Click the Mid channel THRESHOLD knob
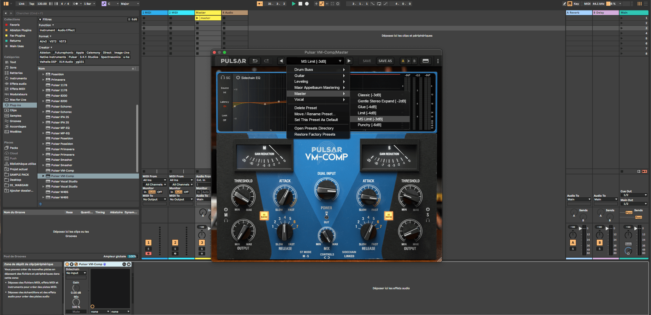 243,196
